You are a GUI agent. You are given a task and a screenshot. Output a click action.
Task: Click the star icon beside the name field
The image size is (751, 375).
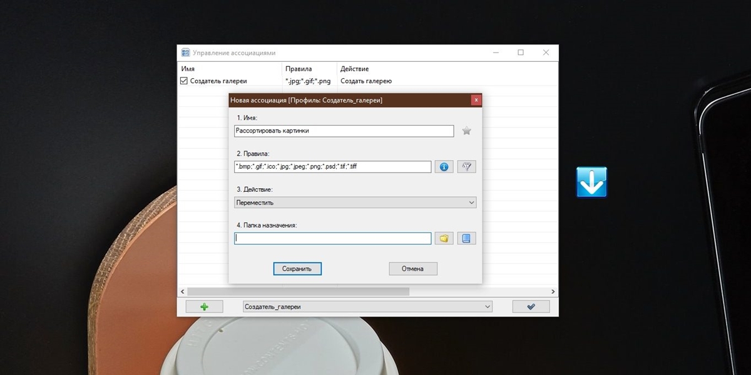[x=466, y=131]
